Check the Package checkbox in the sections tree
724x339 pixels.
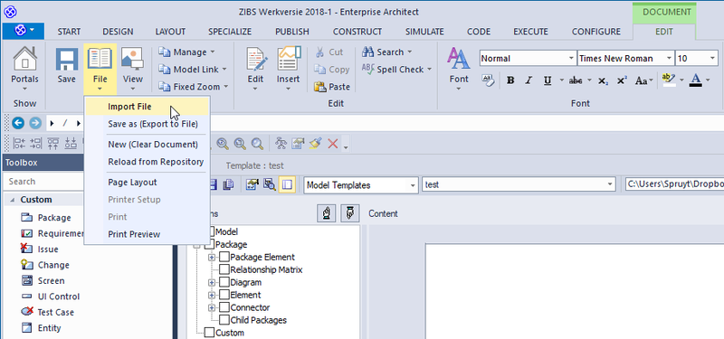[x=210, y=244]
